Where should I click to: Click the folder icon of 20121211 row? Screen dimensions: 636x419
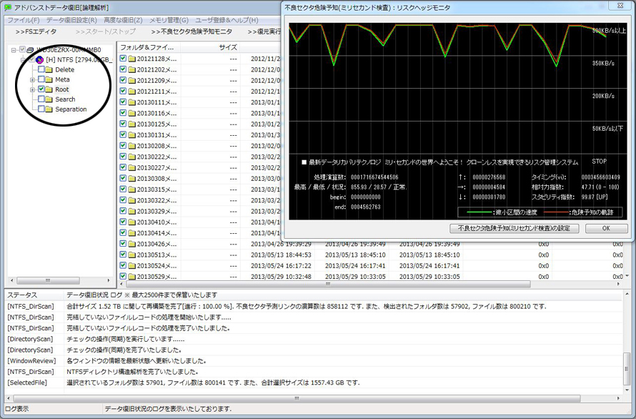coord(131,92)
